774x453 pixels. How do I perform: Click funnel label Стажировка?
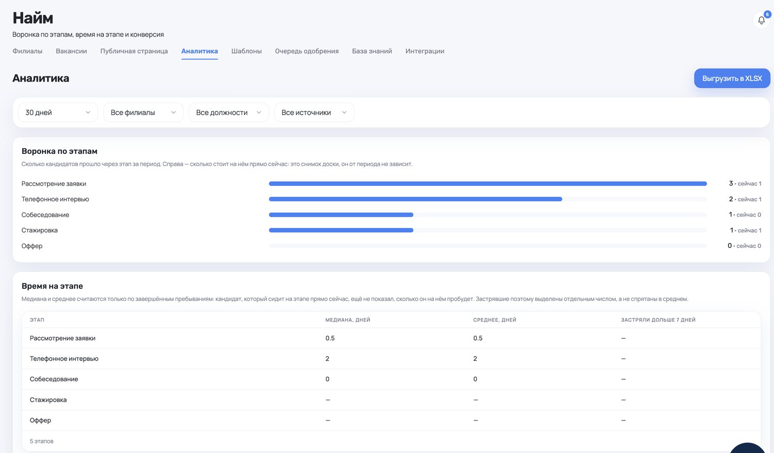[x=40, y=230]
